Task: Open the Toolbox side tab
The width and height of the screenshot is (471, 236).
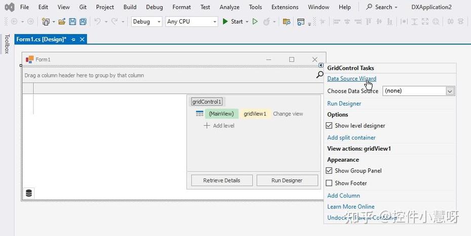Action: coord(7,44)
